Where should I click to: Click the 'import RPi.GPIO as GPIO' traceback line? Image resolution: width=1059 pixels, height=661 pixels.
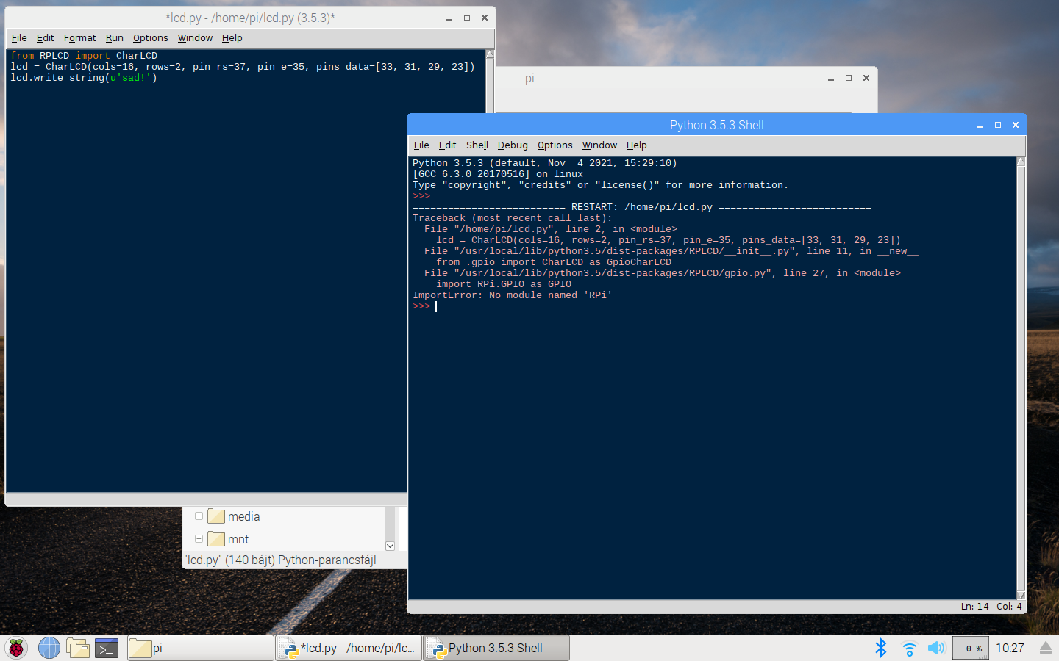pos(504,284)
